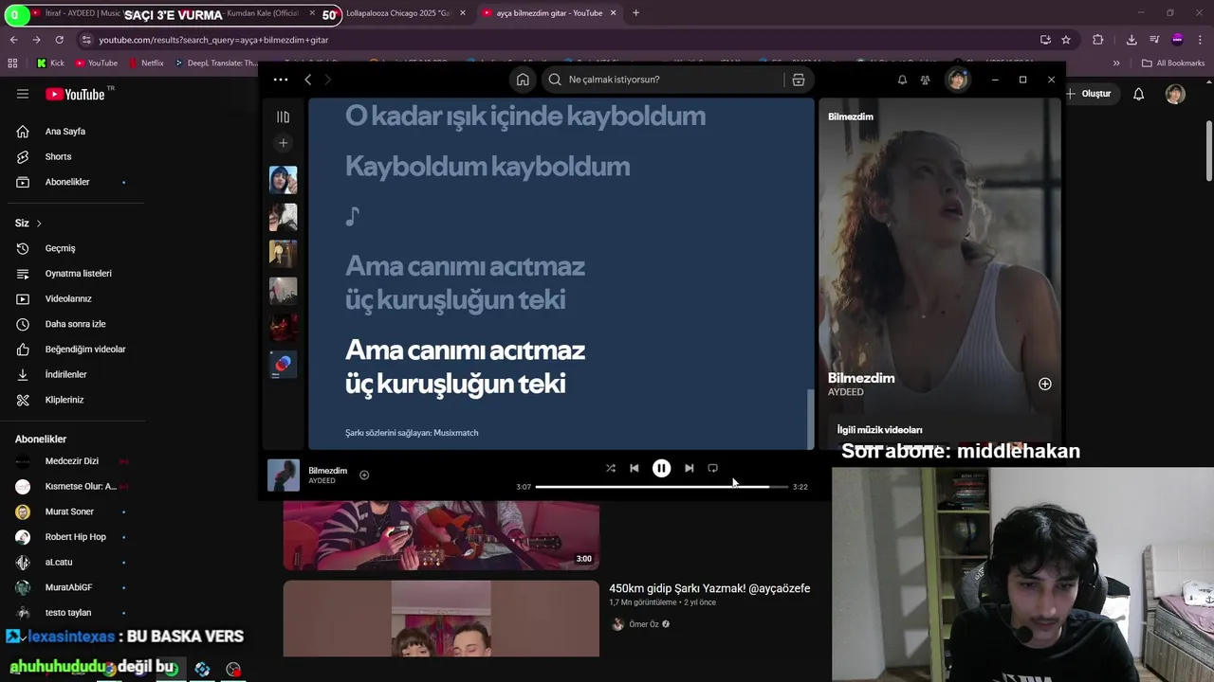Go back in Spotify navigation

(308, 80)
